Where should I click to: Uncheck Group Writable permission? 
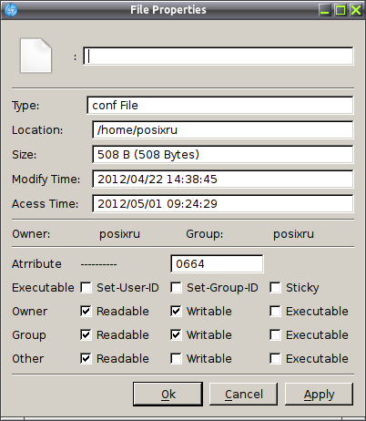(176, 334)
